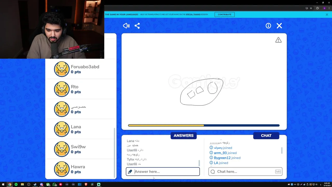Screen dimensions: 332x187
Task: Open DaVinci Resolve from the taskbar
Action: 92,184
